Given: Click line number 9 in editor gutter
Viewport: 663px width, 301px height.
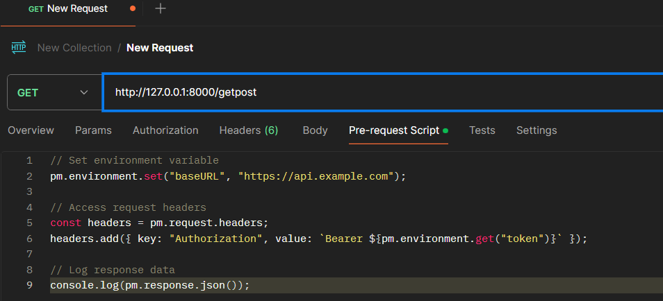Looking at the screenshot, I should (x=29, y=285).
